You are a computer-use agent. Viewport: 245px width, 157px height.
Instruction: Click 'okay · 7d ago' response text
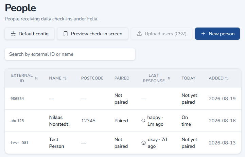click(x=157, y=143)
